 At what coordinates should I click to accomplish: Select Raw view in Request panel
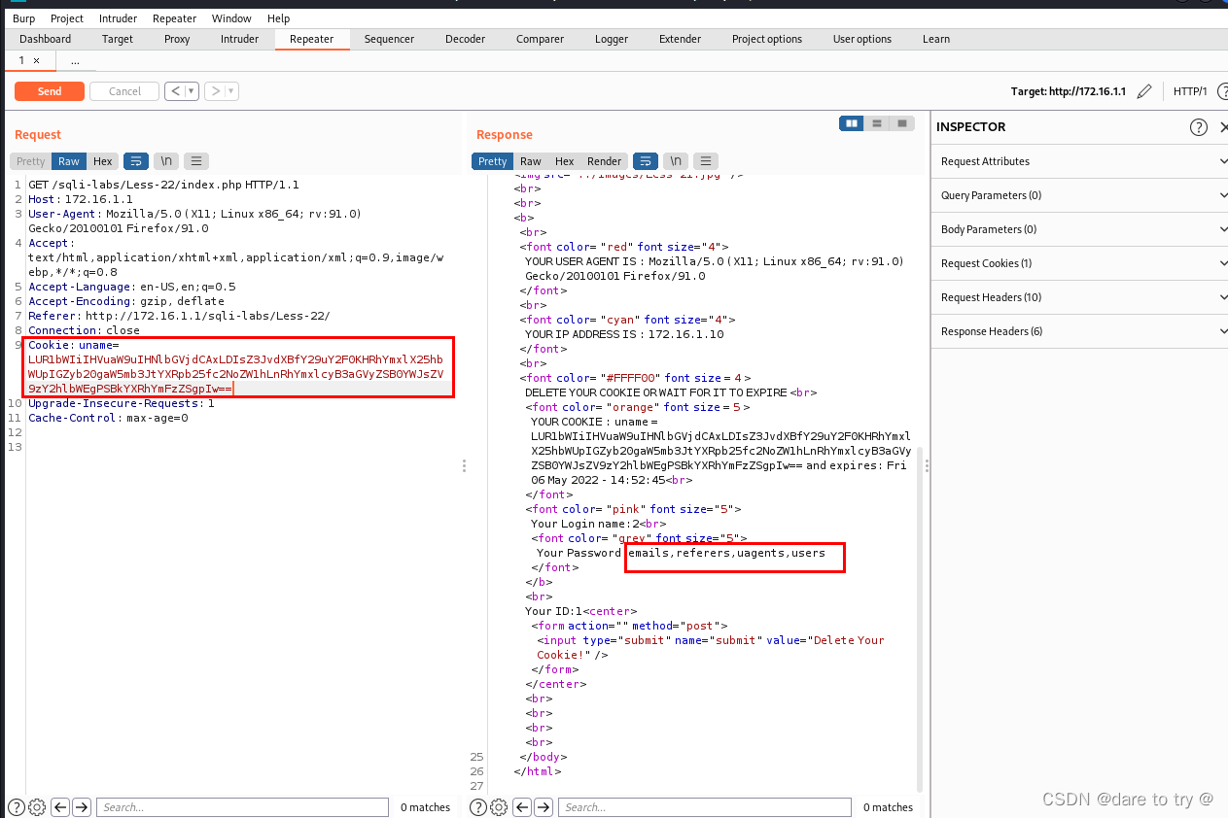[x=68, y=161]
